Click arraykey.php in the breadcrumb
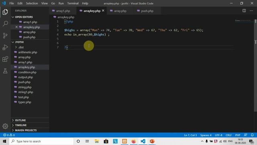 tap(66, 17)
